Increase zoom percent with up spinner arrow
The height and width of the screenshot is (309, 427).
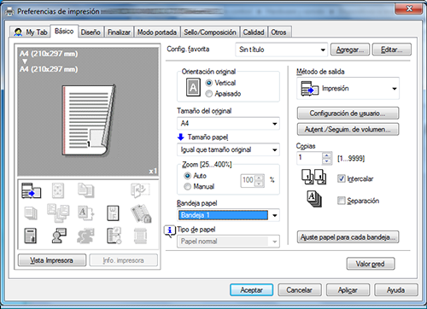click(259, 178)
